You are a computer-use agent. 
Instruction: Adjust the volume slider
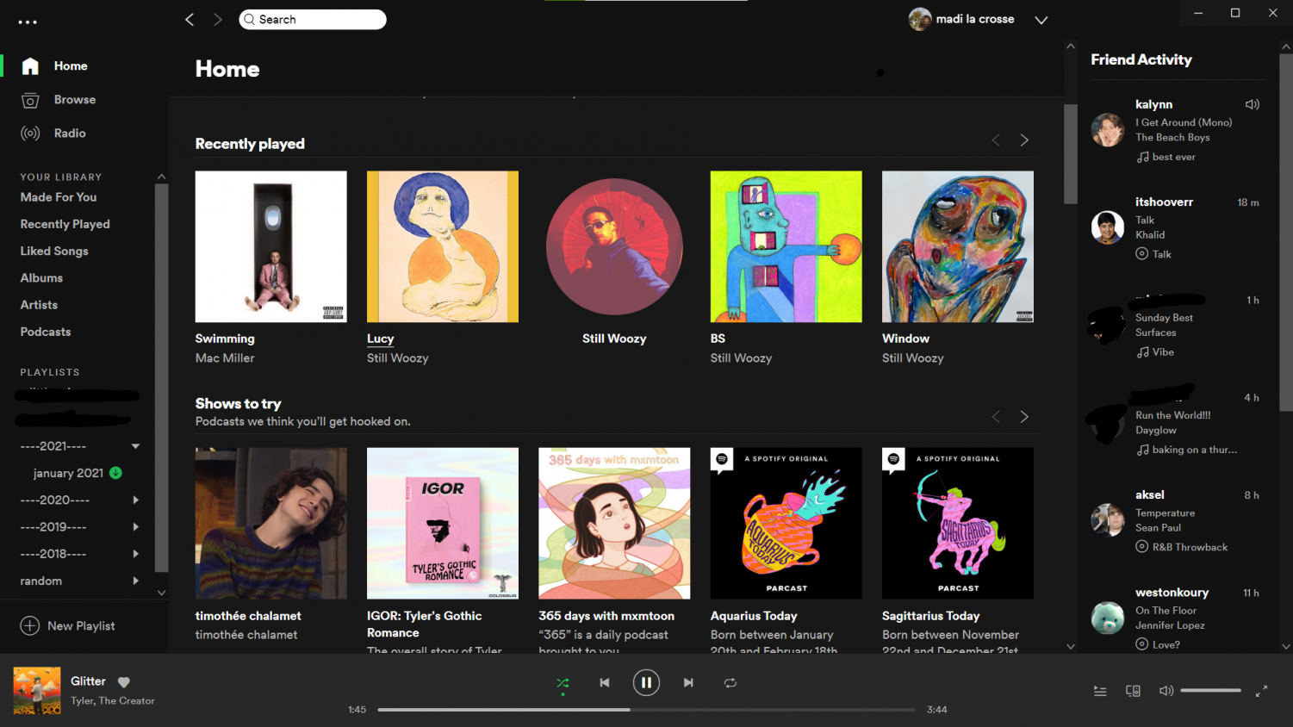tap(1210, 691)
